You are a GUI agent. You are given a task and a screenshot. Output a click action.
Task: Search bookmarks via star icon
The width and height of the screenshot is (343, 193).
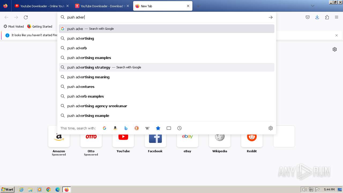click(158, 128)
